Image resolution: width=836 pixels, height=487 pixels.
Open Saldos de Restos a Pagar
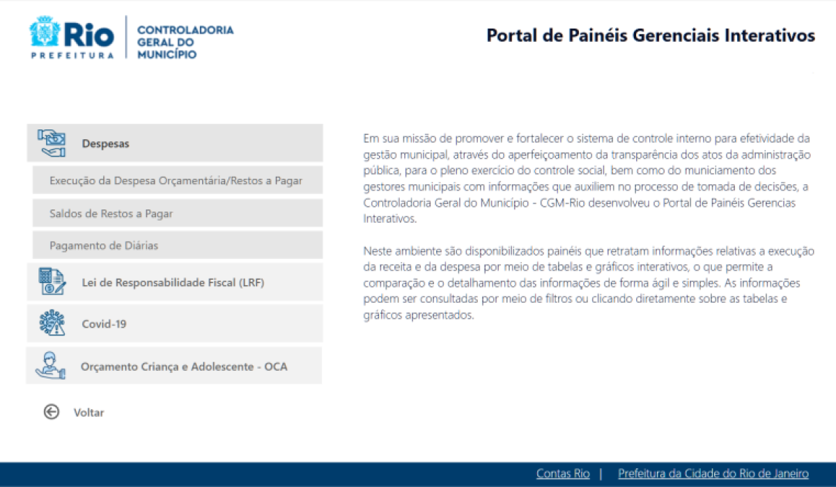pyautogui.click(x=178, y=213)
